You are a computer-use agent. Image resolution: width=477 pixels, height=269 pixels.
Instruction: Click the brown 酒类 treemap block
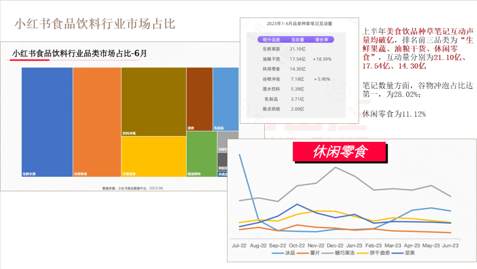point(199,99)
